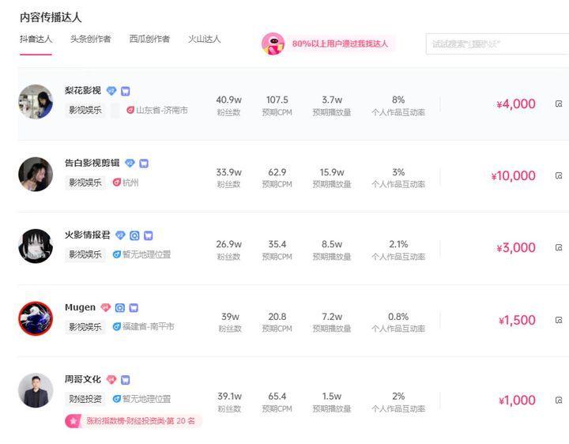The width and height of the screenshot is (569, 444).
Task: Select the 火山达人 tab
Action: point(205,39)
